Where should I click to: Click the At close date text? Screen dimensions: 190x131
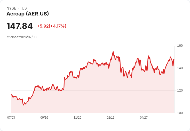point(21,37)
